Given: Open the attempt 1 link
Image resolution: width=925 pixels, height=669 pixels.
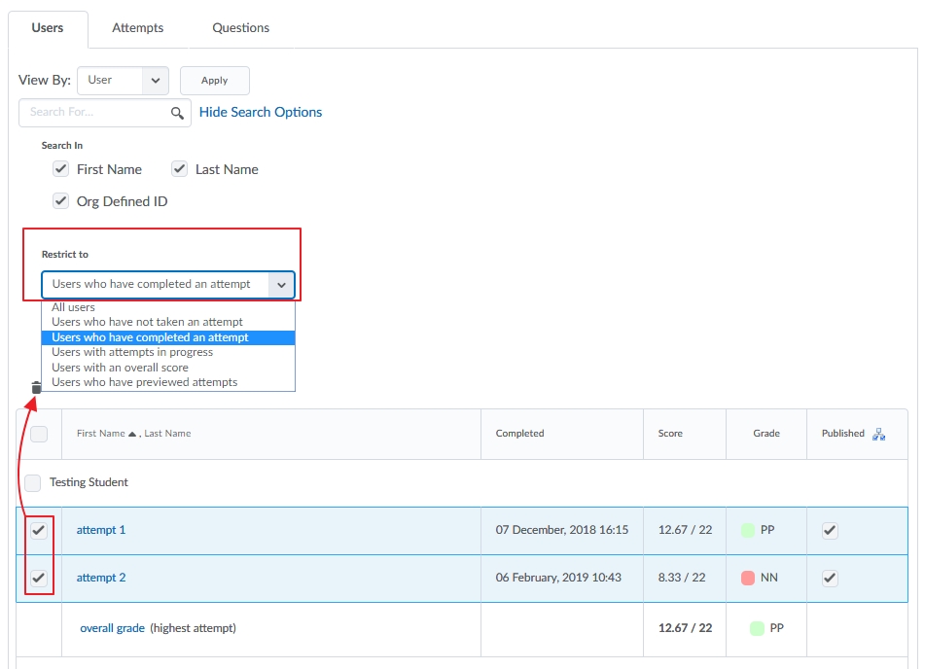Looking at the screenshot, I should (101, 530).
